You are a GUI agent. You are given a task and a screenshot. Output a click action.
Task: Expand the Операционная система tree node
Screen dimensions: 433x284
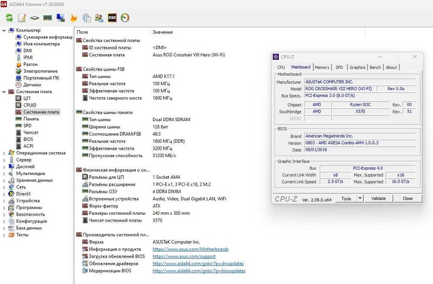click(4, 153)
